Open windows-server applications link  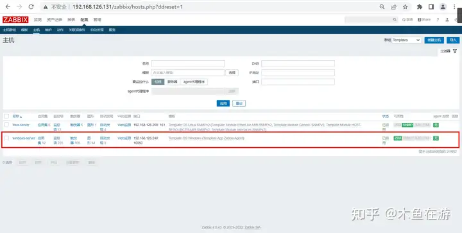[41, 140]
